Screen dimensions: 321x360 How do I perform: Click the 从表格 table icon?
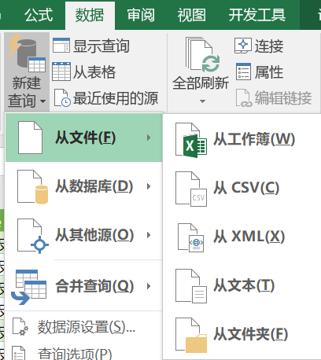[x=61, y=72]
